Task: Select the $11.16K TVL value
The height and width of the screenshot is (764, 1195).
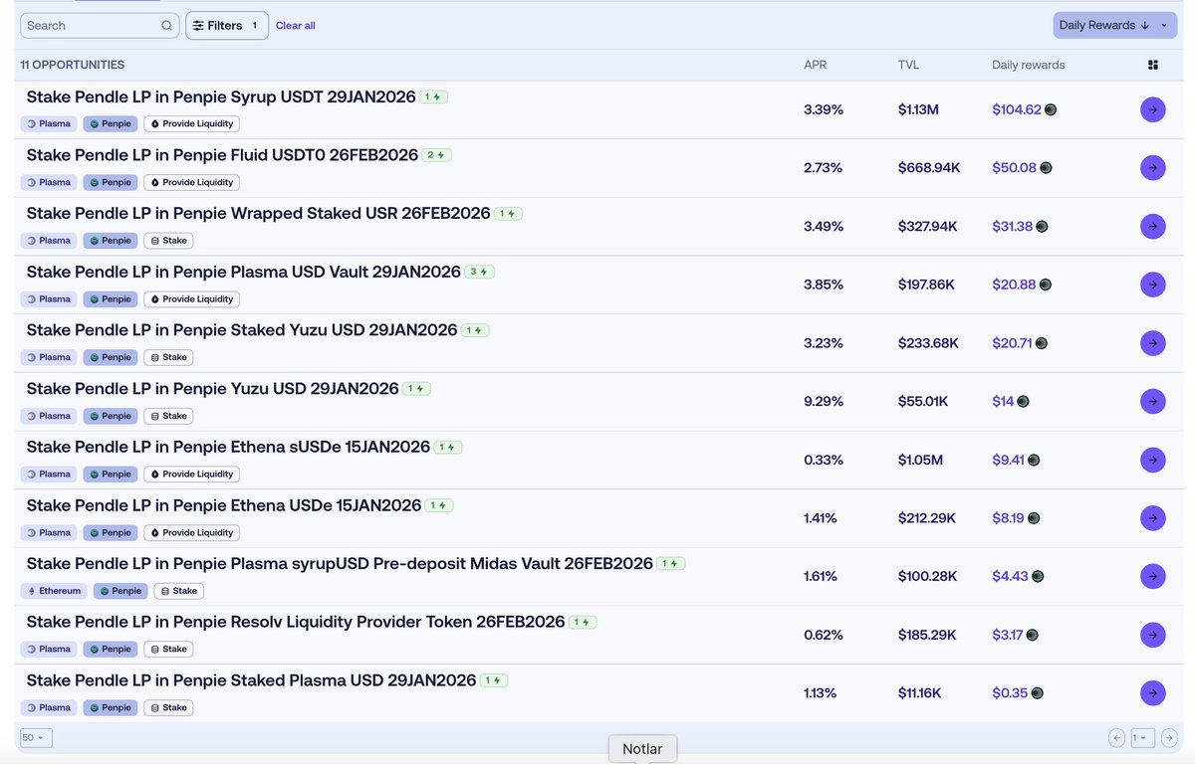Action: click(919, 693)
